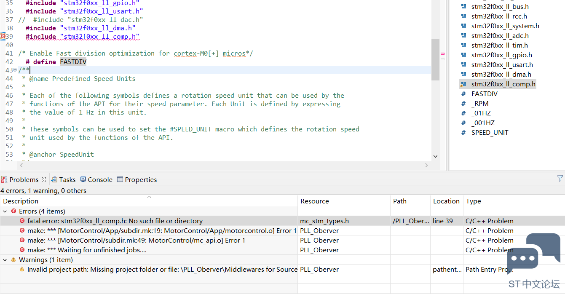Sort problems by Location column header
This screenshot has height=294, width=565.
tap(447, 201)
